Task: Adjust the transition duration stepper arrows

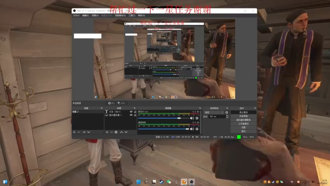Action: pos(227,117)
